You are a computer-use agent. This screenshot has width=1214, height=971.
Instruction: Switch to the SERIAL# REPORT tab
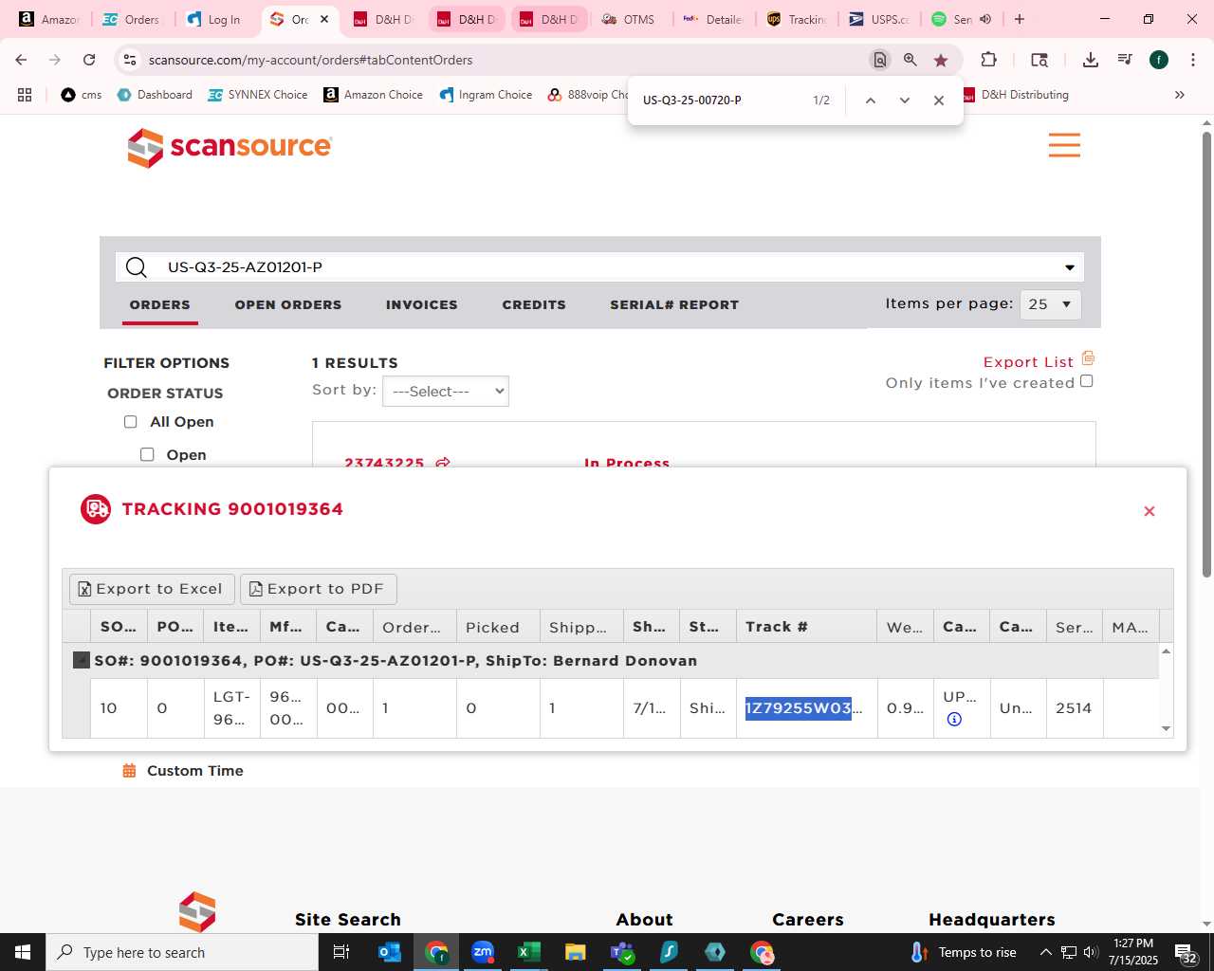point(674,304)
